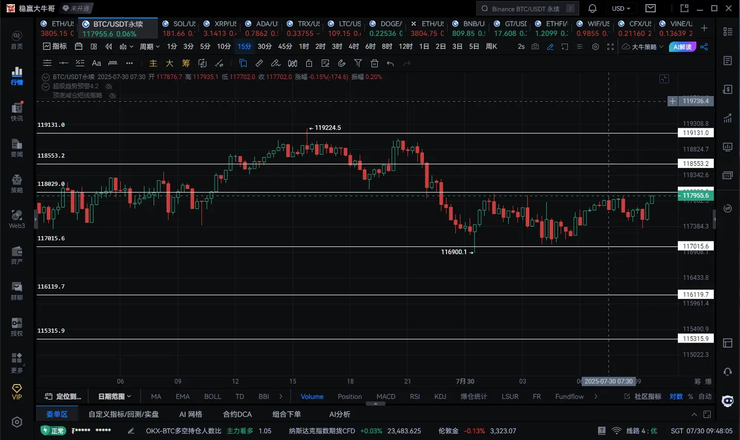The width and height of the screenshot is (740, 440).
Task: Expand the 大牛策略 strategy dropdown
Action: pos(643,47)
